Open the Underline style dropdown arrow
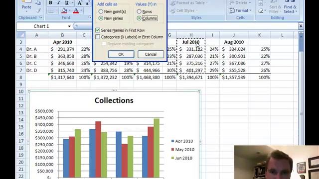Image resolution: width=319 pixels, height=179 pixels. click(72, 2)
